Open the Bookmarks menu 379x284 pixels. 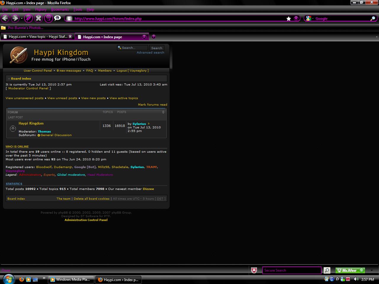point(60,9)
